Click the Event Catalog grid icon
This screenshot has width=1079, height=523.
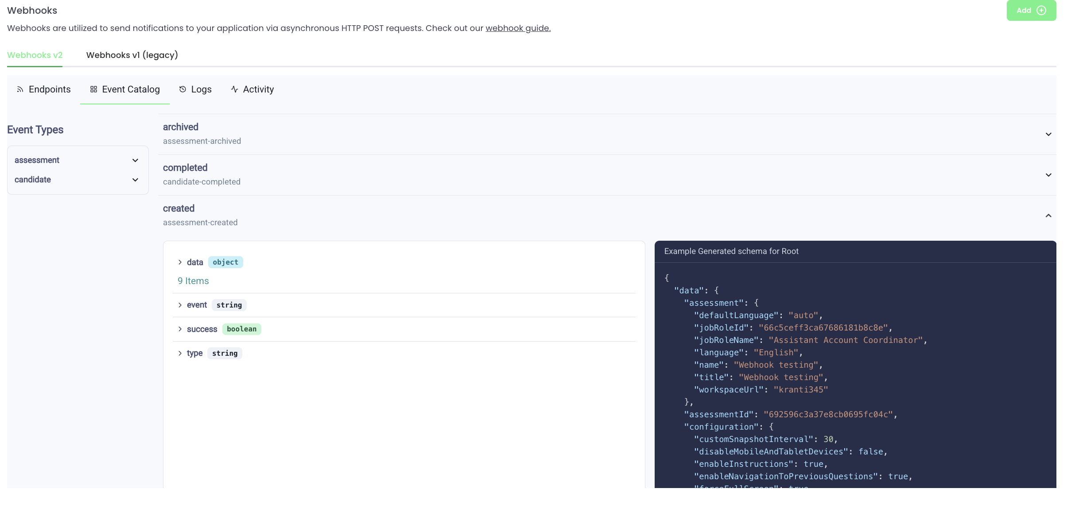coord(93,89)
